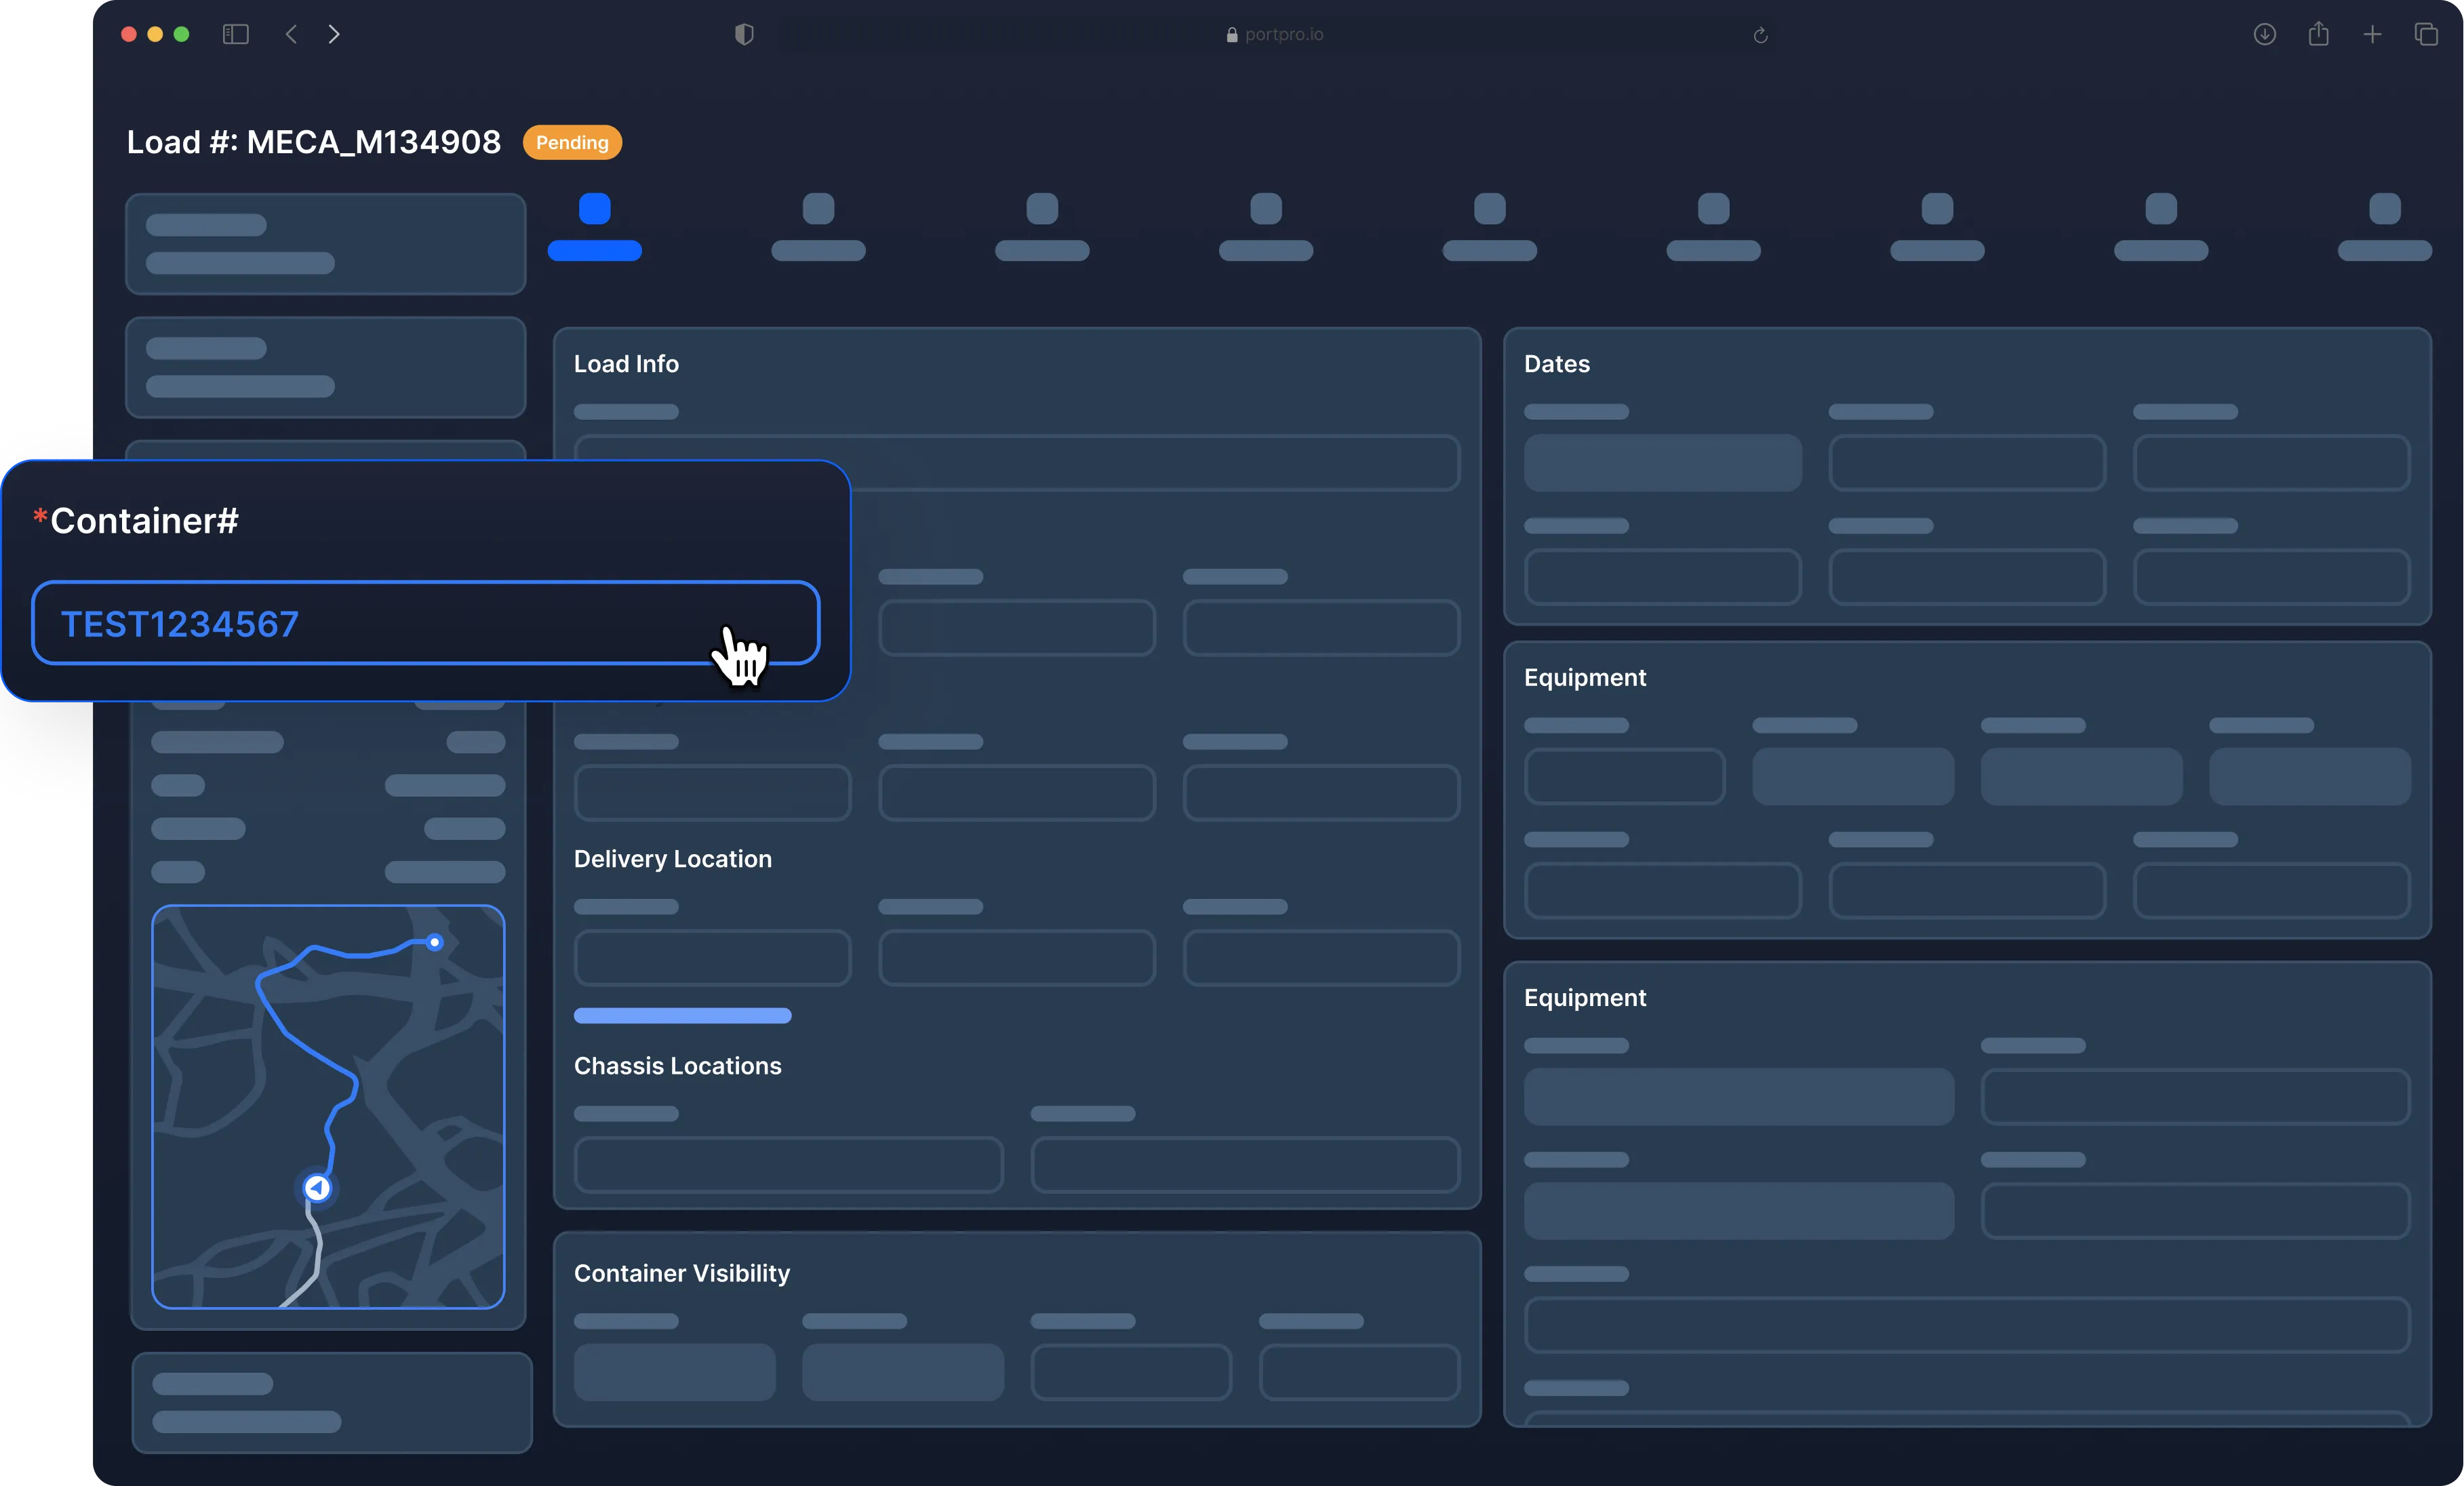
Task: Click the map navigation arrow marker
Action: tap(317, 1187)
